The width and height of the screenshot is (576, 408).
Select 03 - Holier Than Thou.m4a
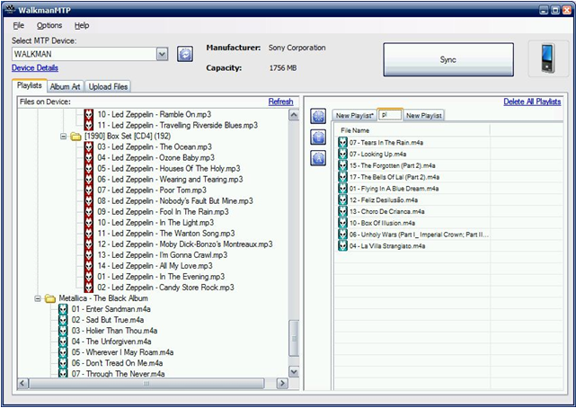click(x=114, y=331)
